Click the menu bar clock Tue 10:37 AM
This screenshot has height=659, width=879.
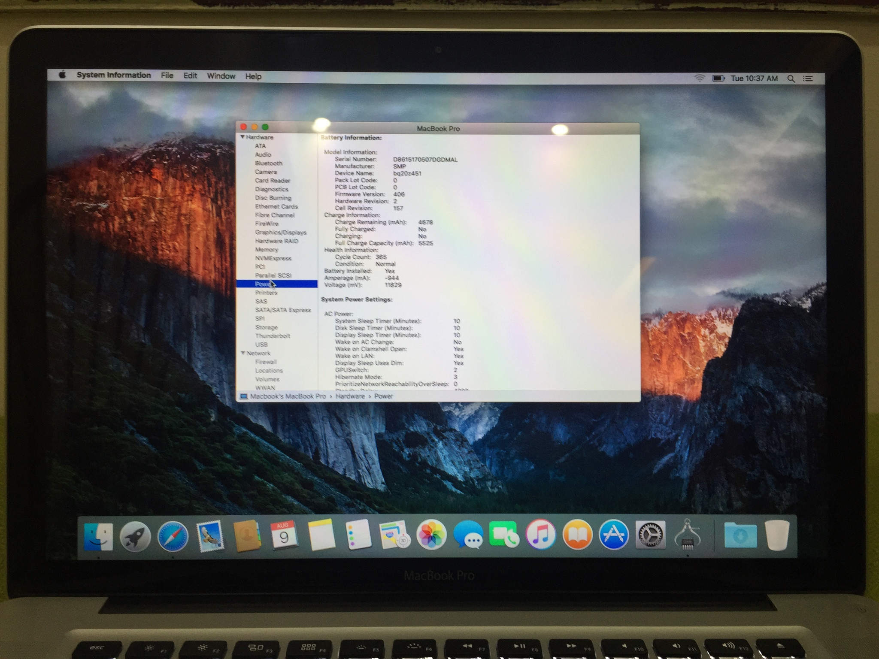(754, 79)
